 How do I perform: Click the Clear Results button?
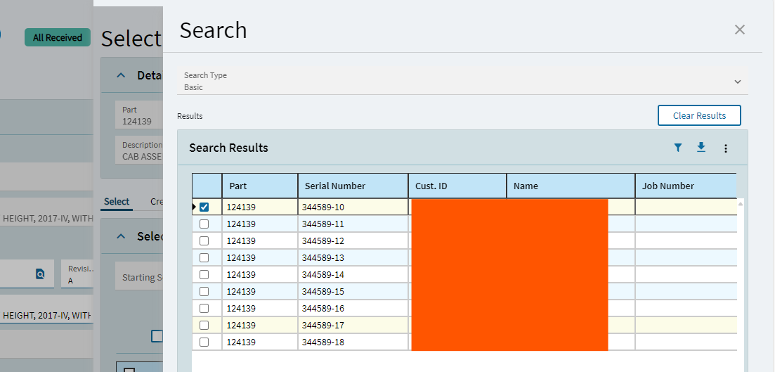pyautogui.click(x=698, y=115)
